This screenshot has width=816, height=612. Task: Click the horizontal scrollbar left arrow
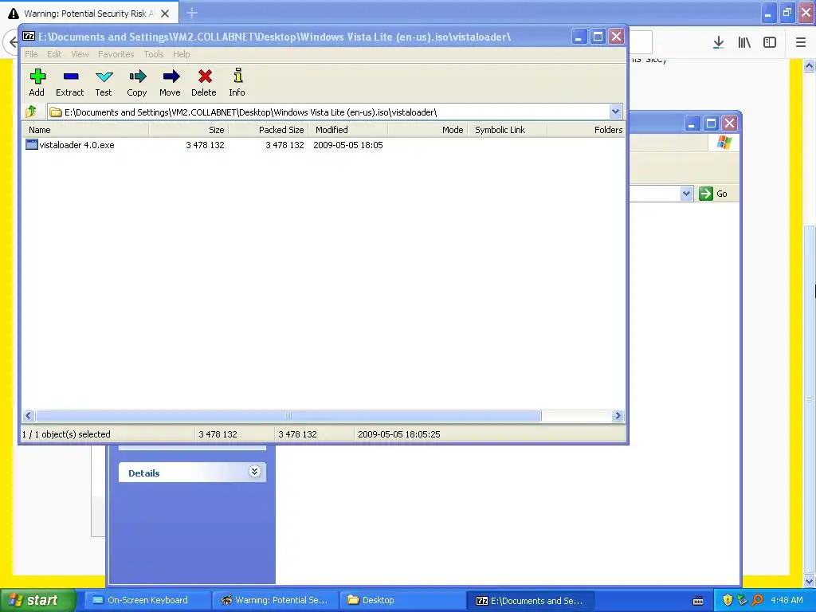pos(29,415)
